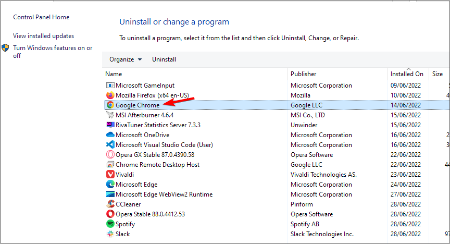450x244 pixels.
Task: Click Opera Software publisher in Opera GX row
Action: (311, 155)
